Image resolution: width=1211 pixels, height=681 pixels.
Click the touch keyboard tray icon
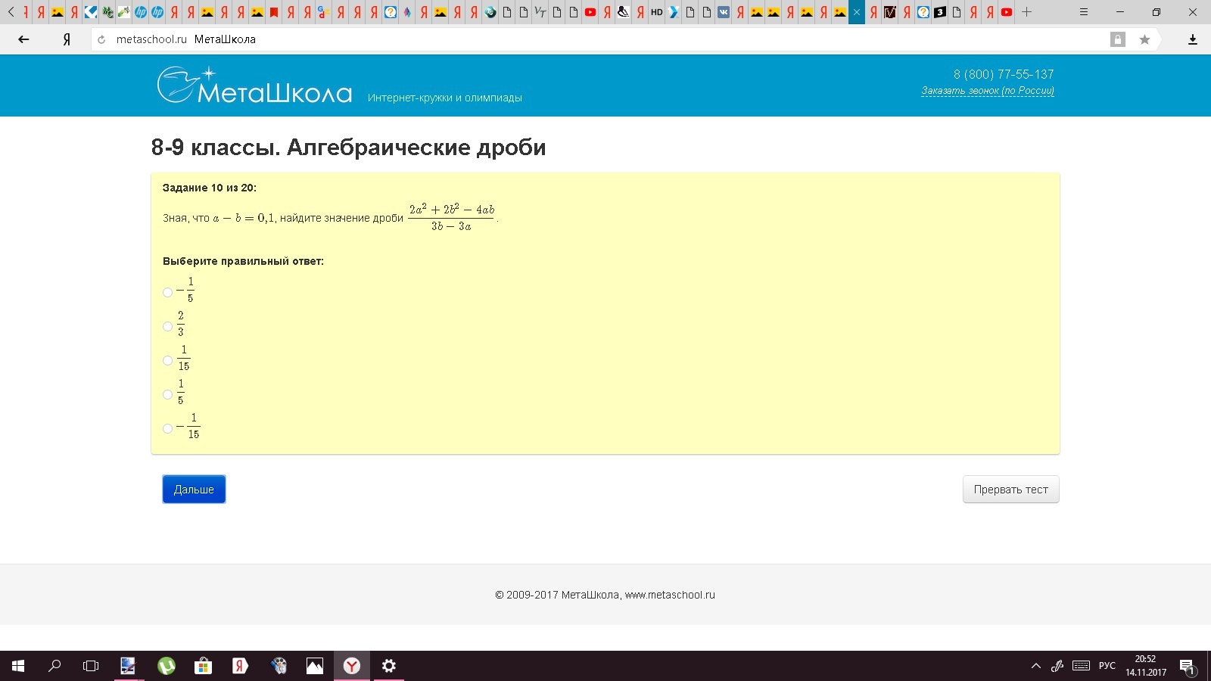[1081, 666]
